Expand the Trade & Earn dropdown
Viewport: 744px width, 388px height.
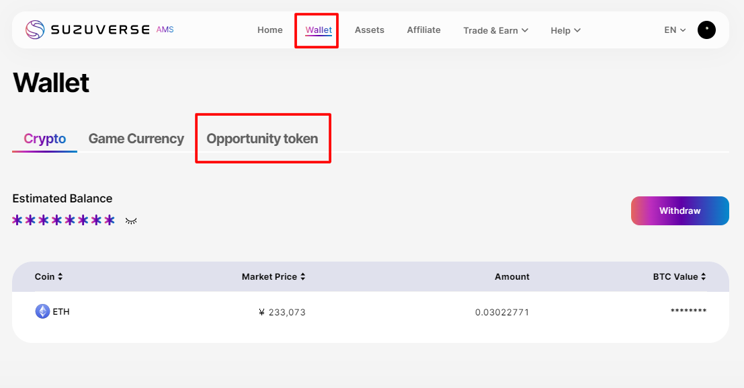(495, 30)
